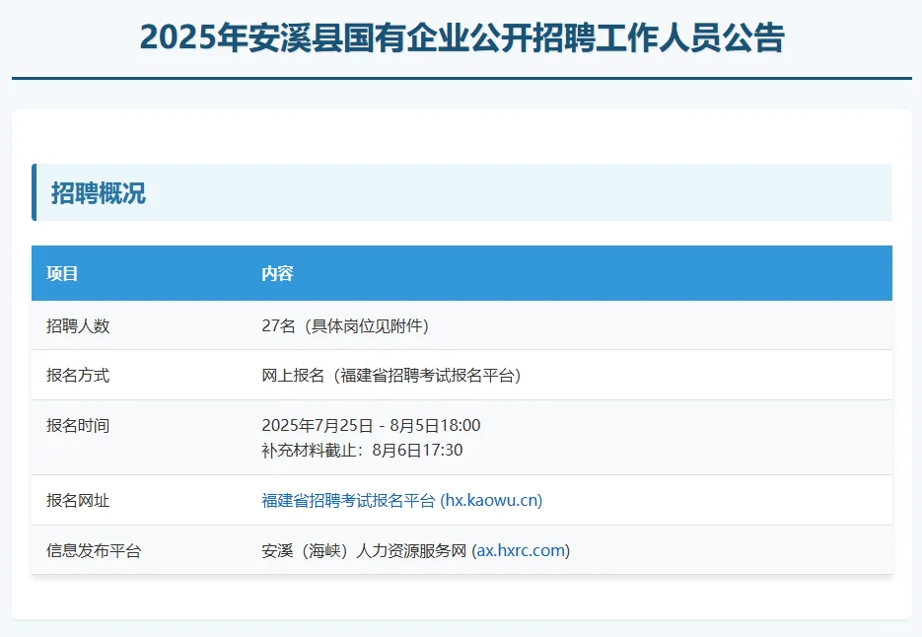The height and width of the screenshot is (637, 922).
Task: Click the 报名时间 row label
Action: (78, 425)
